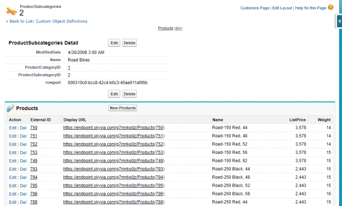Viewport: 342px width, 206px height.
Task: Open Help for this Page link
Action: (x=310, y=8)
